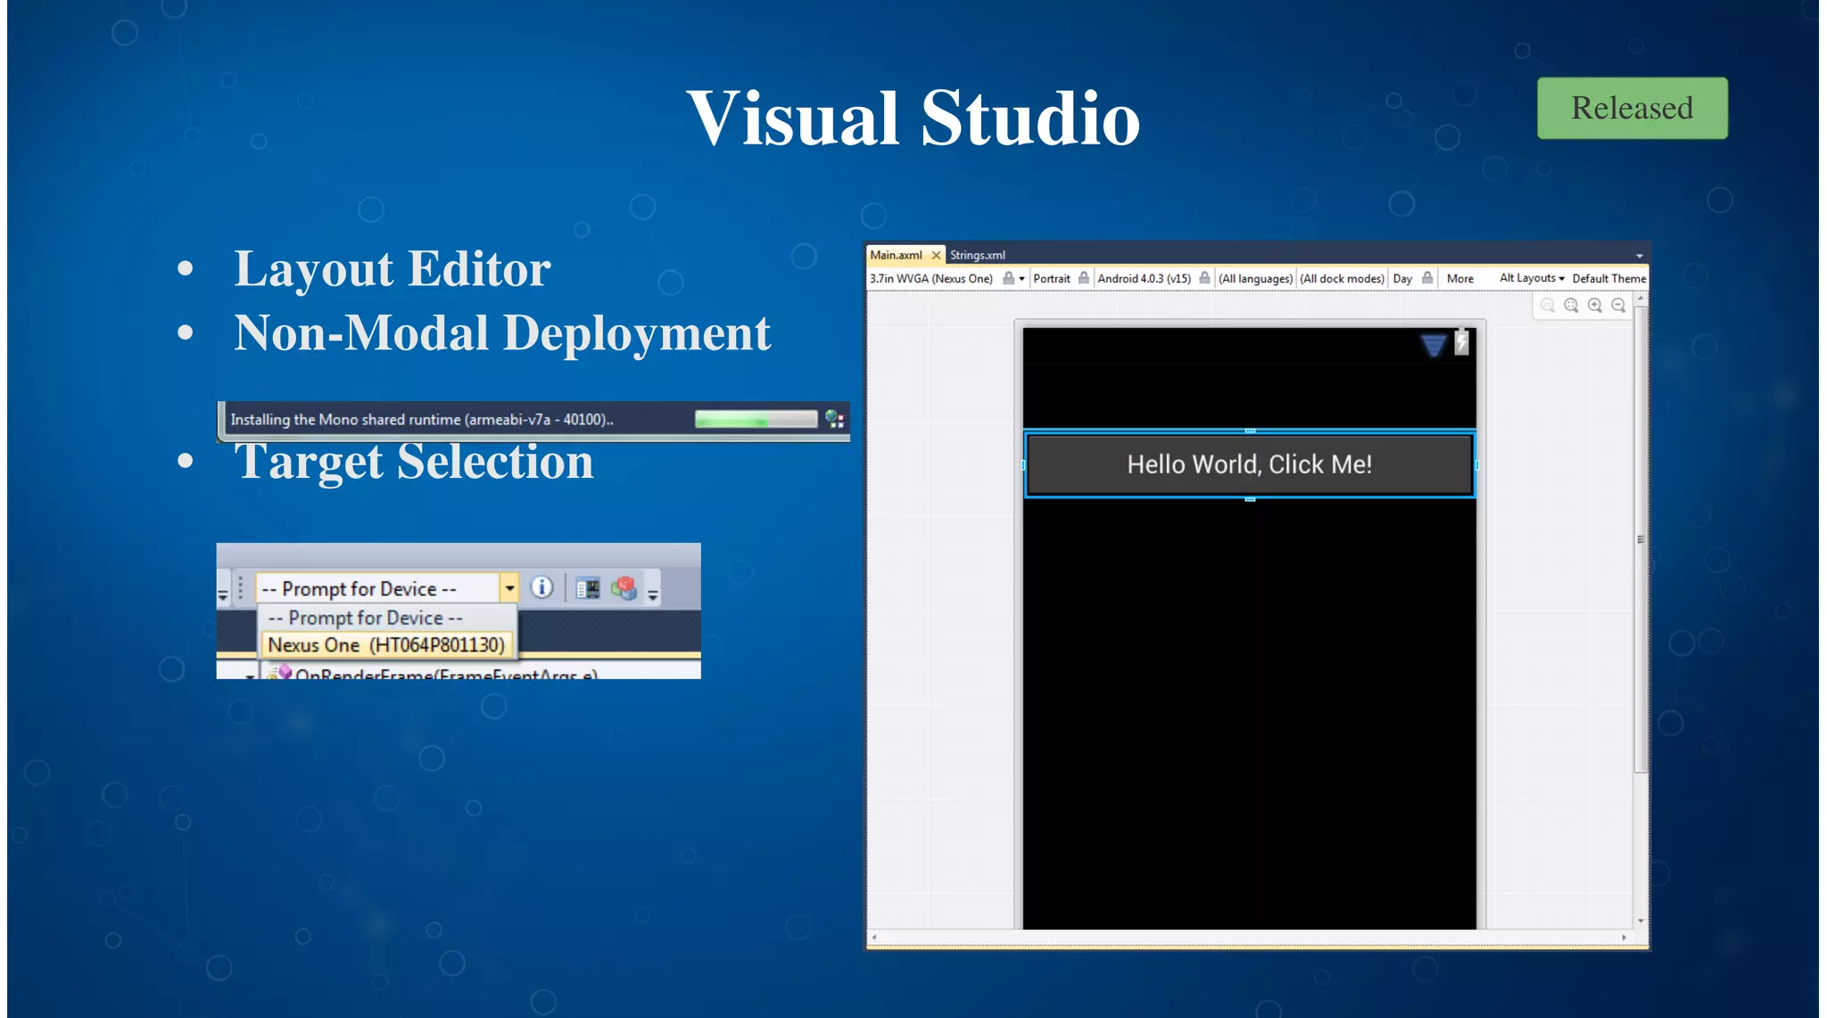1827x1018 pixels.
Task: Open the Prompt for Device dropdown arrow
Action: 509,588
